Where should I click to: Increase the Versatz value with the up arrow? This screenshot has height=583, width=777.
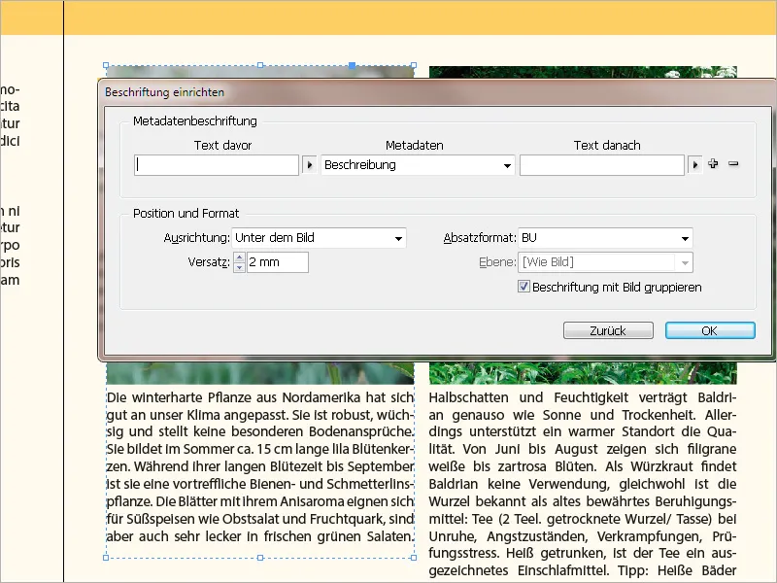pyautogui.click(x=239, y=258)
